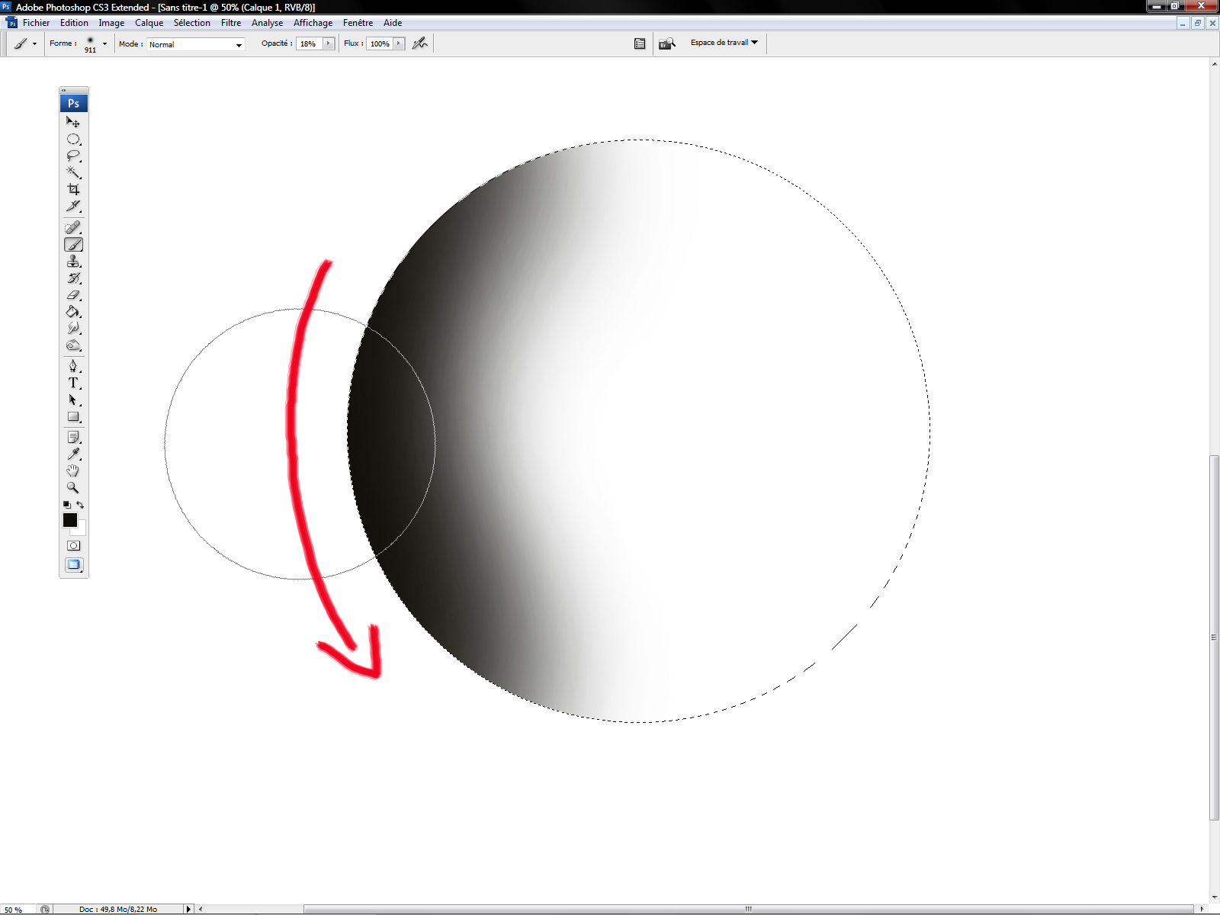Toggle the airbrush option
1220x915 pixels.
[419, 43]
